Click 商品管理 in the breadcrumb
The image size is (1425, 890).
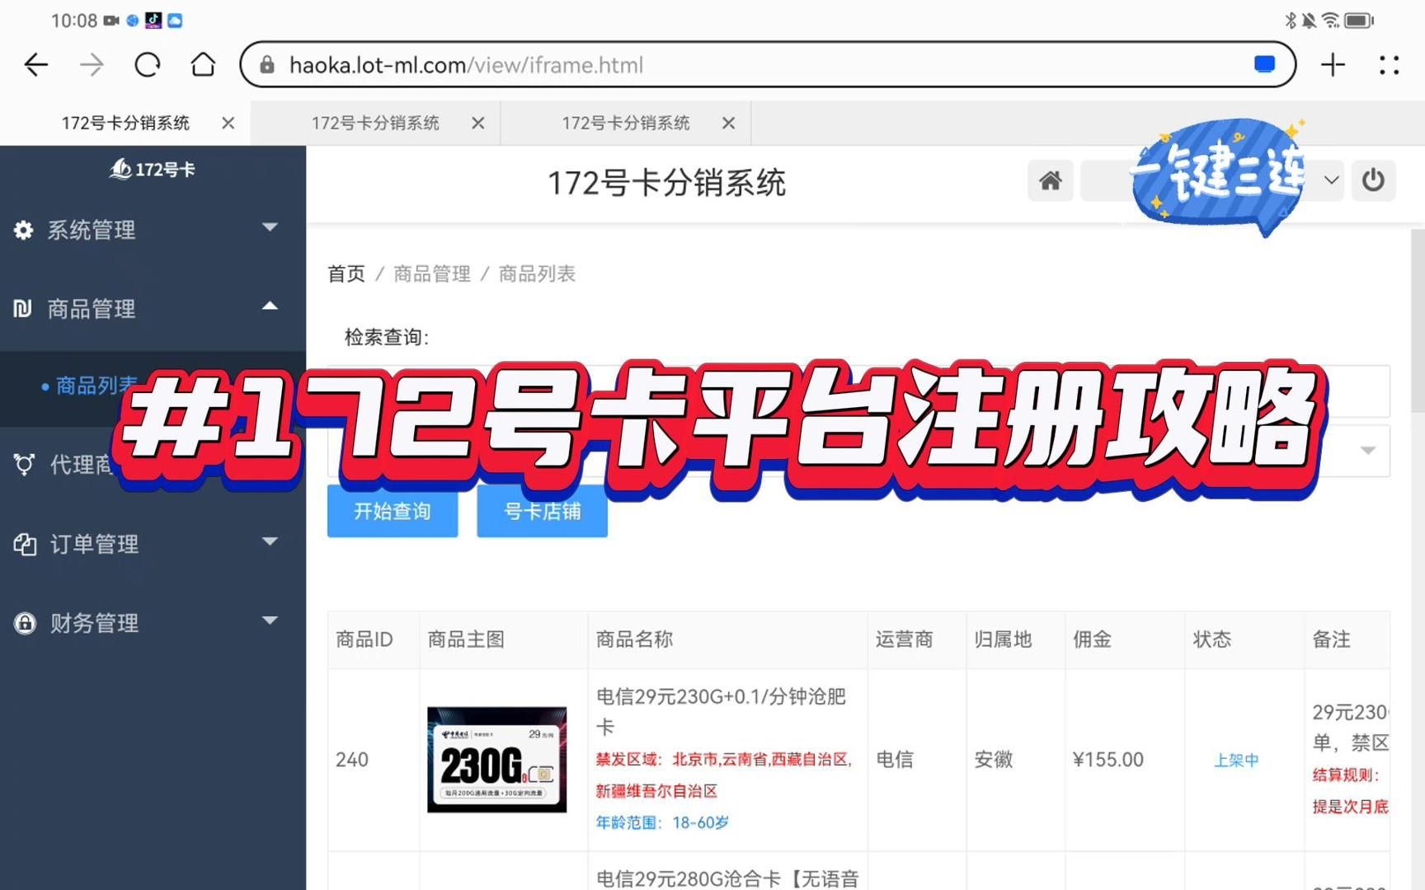point(432,274)
